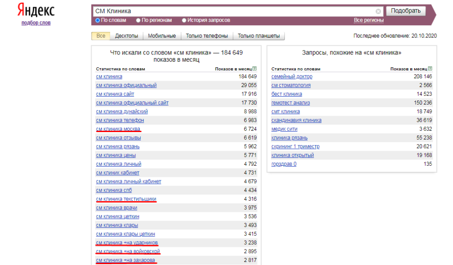The width and height of the screenshot is (453, 265).
Task: Switch to the Мобильные tab
Action: (162, 36)
